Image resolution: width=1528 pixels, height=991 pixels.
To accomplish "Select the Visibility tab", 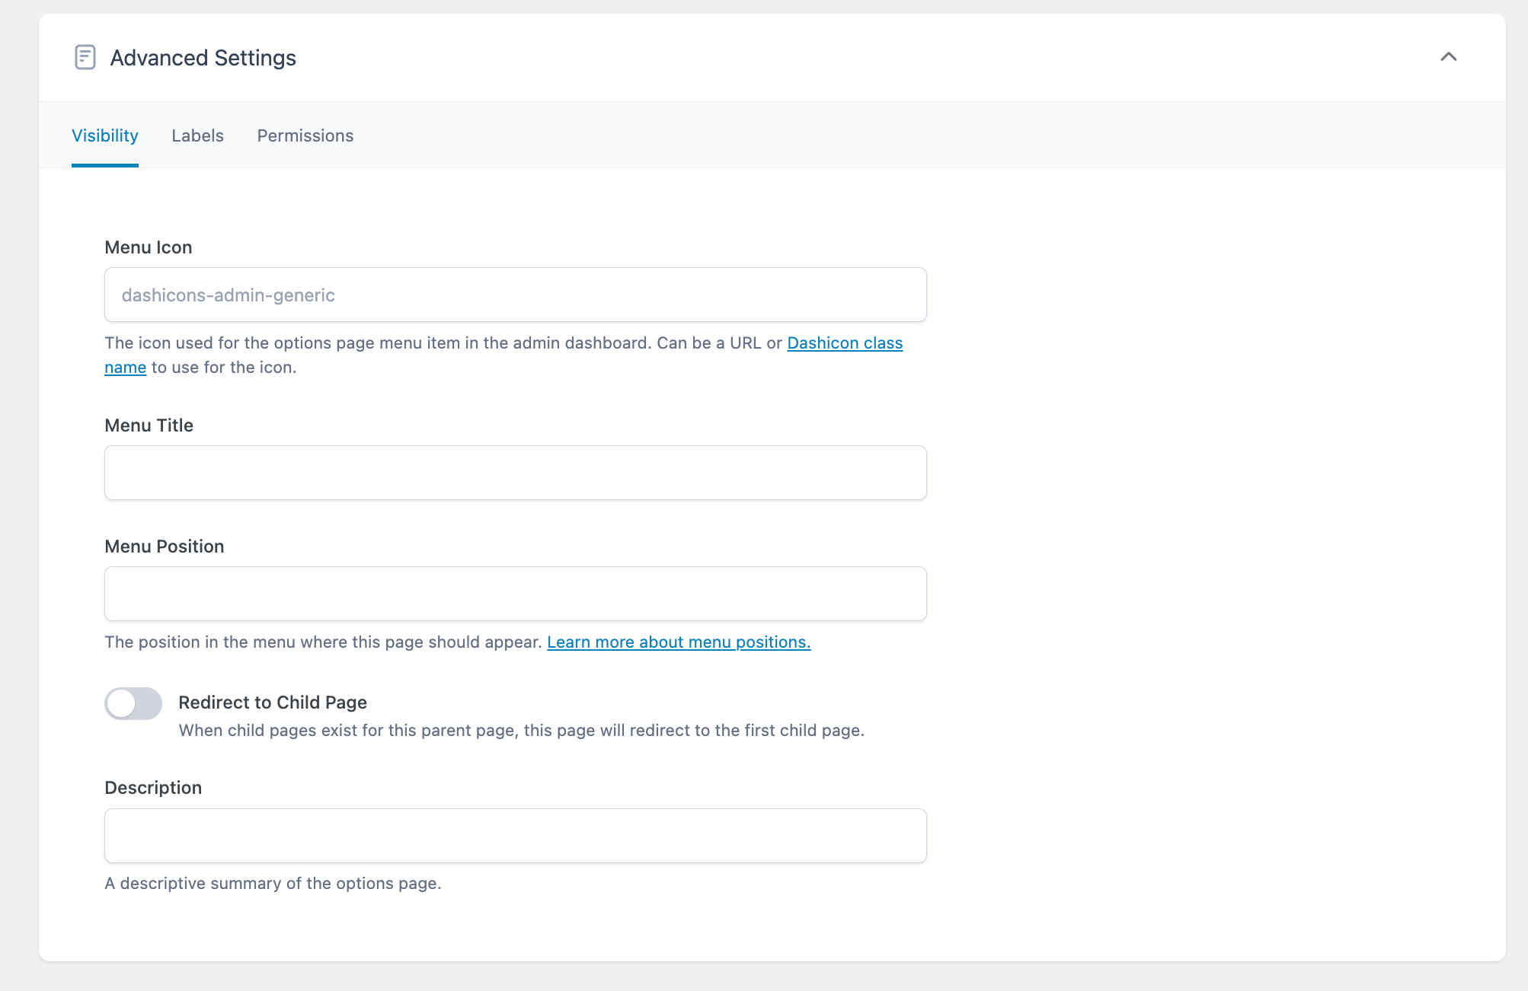I will [x=104, y=135].
